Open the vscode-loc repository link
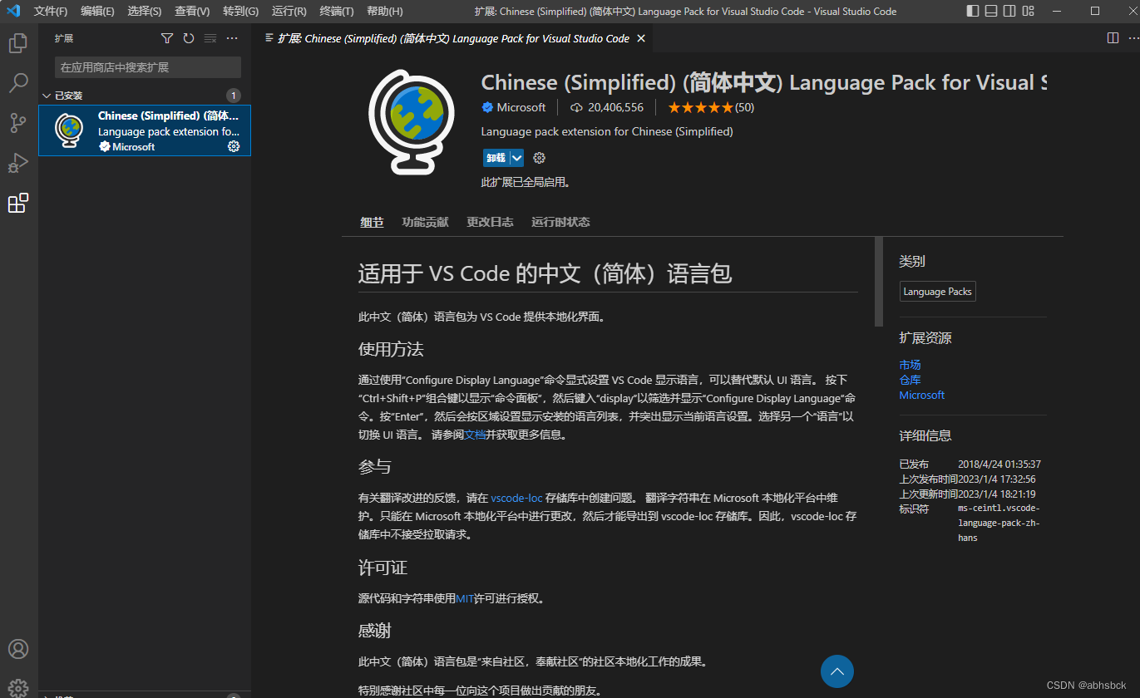1140x698 pixels. pos(516,498)
